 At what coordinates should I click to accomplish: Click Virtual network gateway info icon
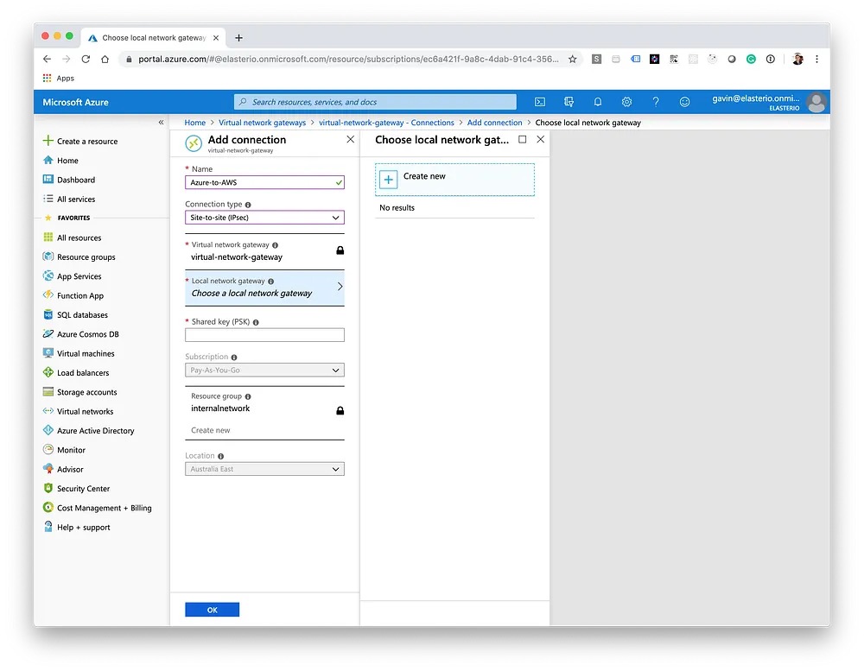[x=275, y=245]
